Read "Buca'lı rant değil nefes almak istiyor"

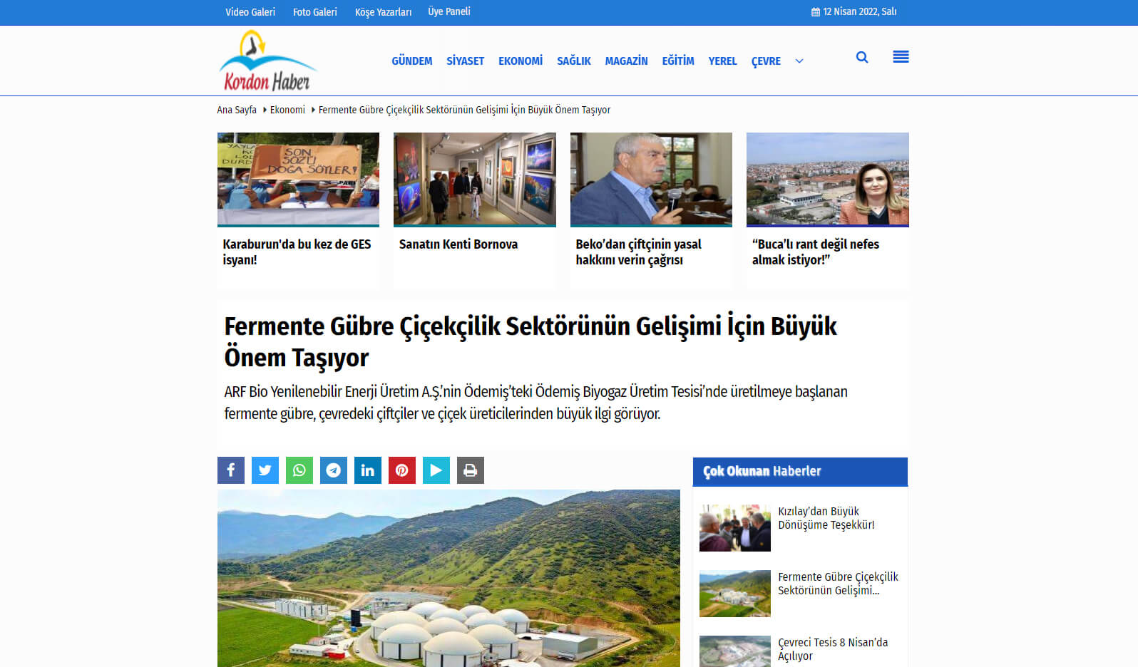pos(816,252)
